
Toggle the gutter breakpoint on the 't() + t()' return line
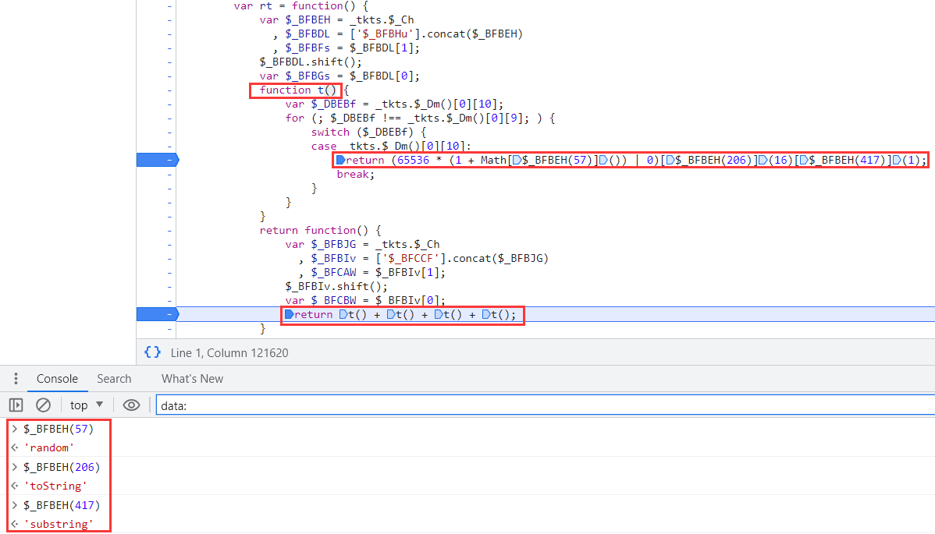[x=157, y=314]
